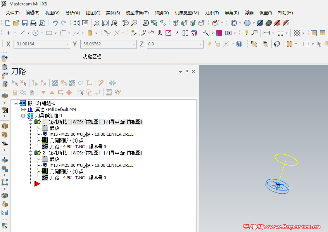Open the 刀路 panel options dropdown arrow
The image size is (328, 232).
click(180, 72)
